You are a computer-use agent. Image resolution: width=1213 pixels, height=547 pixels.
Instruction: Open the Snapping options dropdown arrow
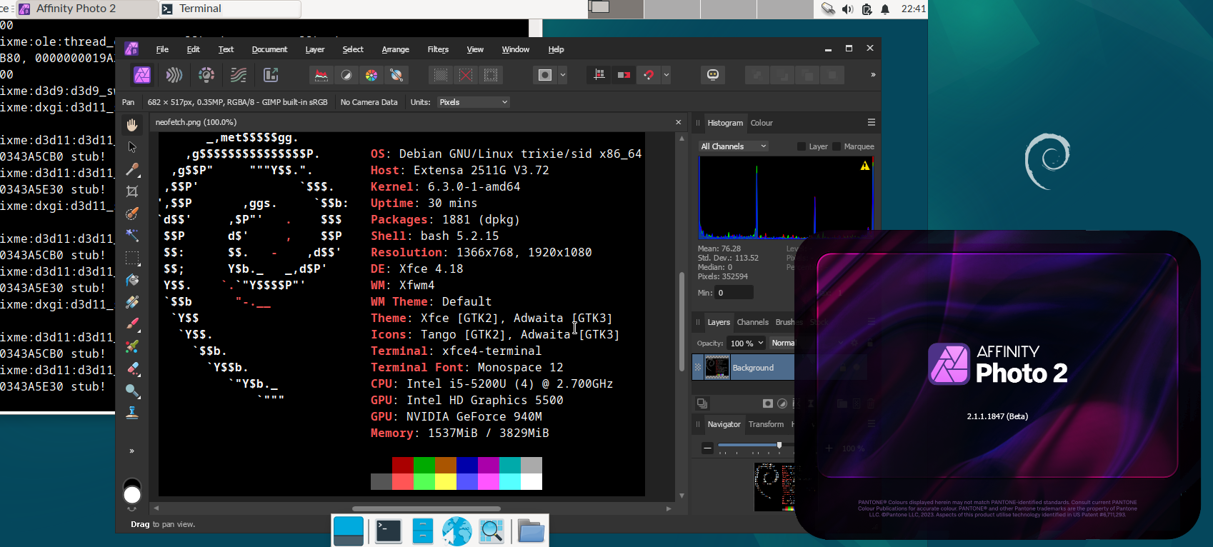pos(667,75)
